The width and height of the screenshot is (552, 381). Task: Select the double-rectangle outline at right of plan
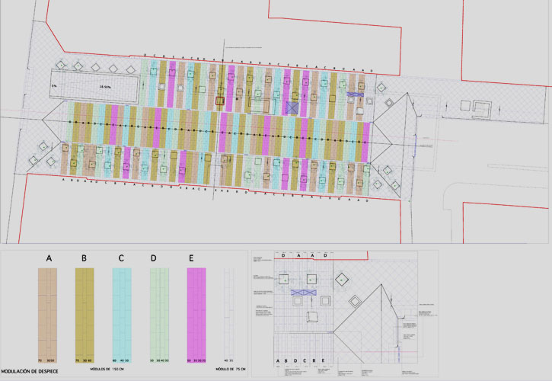(x=482, y=109)
